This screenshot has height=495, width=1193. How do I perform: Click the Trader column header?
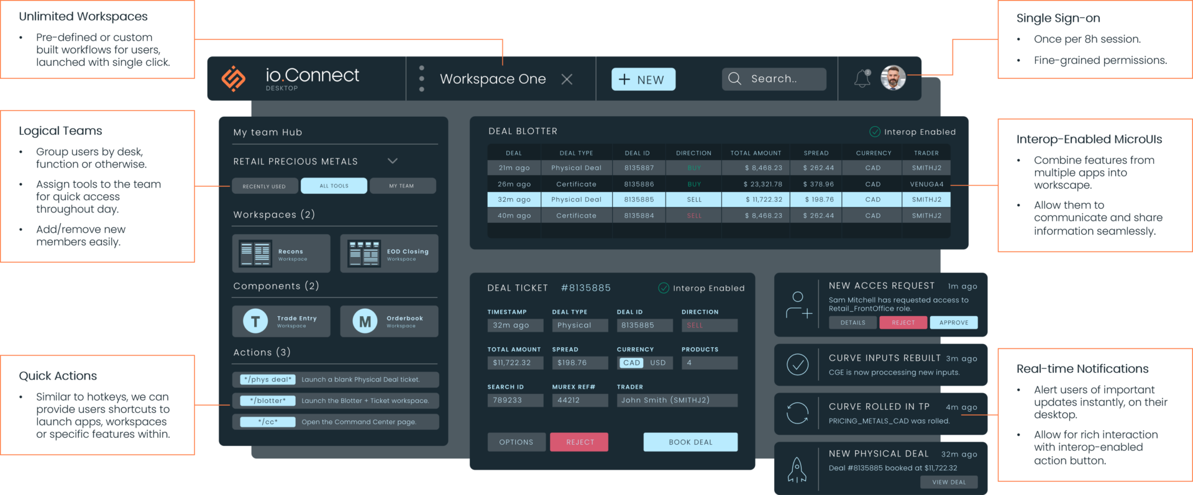[x=926, y=153]
